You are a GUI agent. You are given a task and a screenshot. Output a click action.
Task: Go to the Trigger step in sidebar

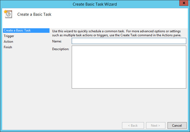click(9, 36)
